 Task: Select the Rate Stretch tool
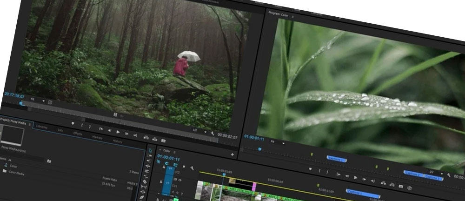pyautogui.click(x=146, y=176)
